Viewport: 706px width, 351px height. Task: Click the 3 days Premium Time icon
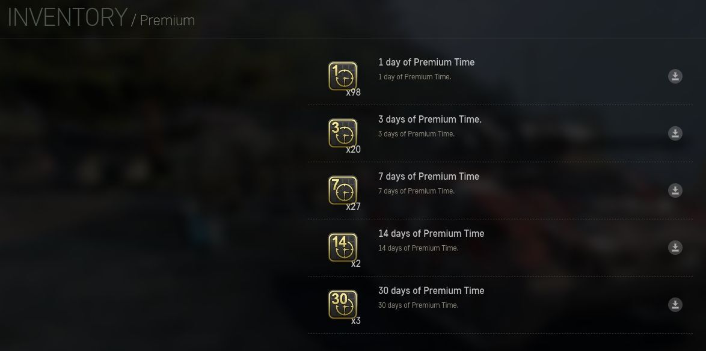tap(343, 133)
